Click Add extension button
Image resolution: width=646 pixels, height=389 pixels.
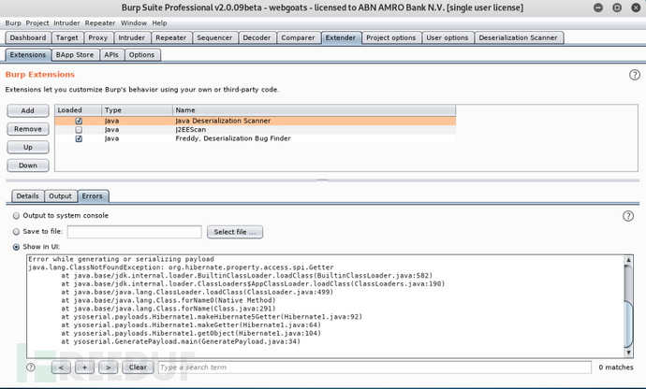click(28, 110)
